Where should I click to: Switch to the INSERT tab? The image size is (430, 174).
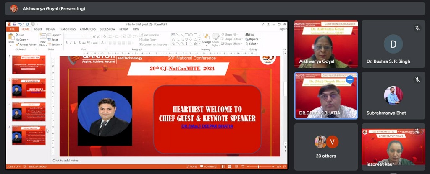[x=37, y=29]
